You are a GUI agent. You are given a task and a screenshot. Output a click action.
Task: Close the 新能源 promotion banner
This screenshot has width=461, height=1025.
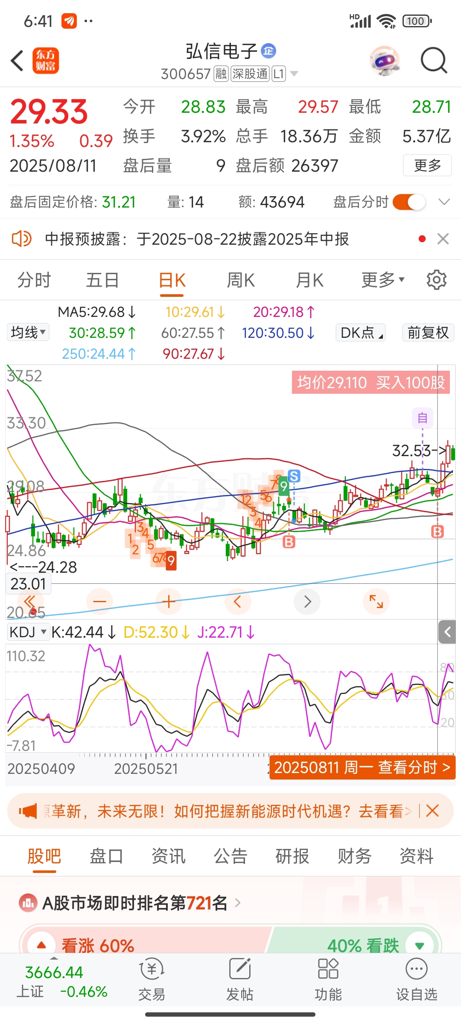pyautogui.click(x=432, y=811)
